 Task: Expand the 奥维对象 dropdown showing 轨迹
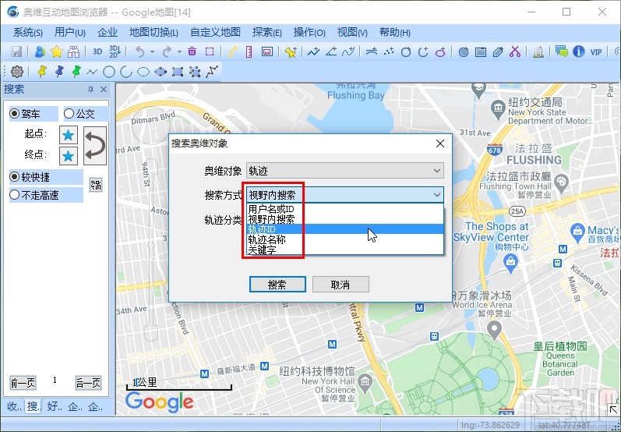point(345,171)
